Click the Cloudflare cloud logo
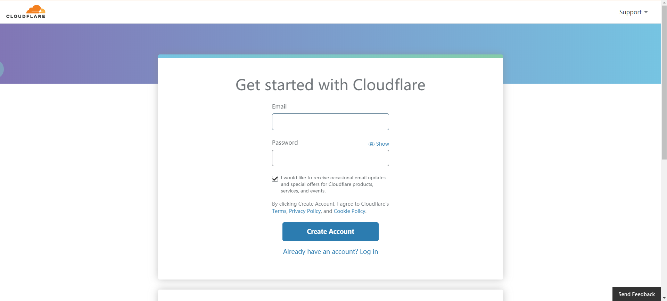 (x=36, y=9)
